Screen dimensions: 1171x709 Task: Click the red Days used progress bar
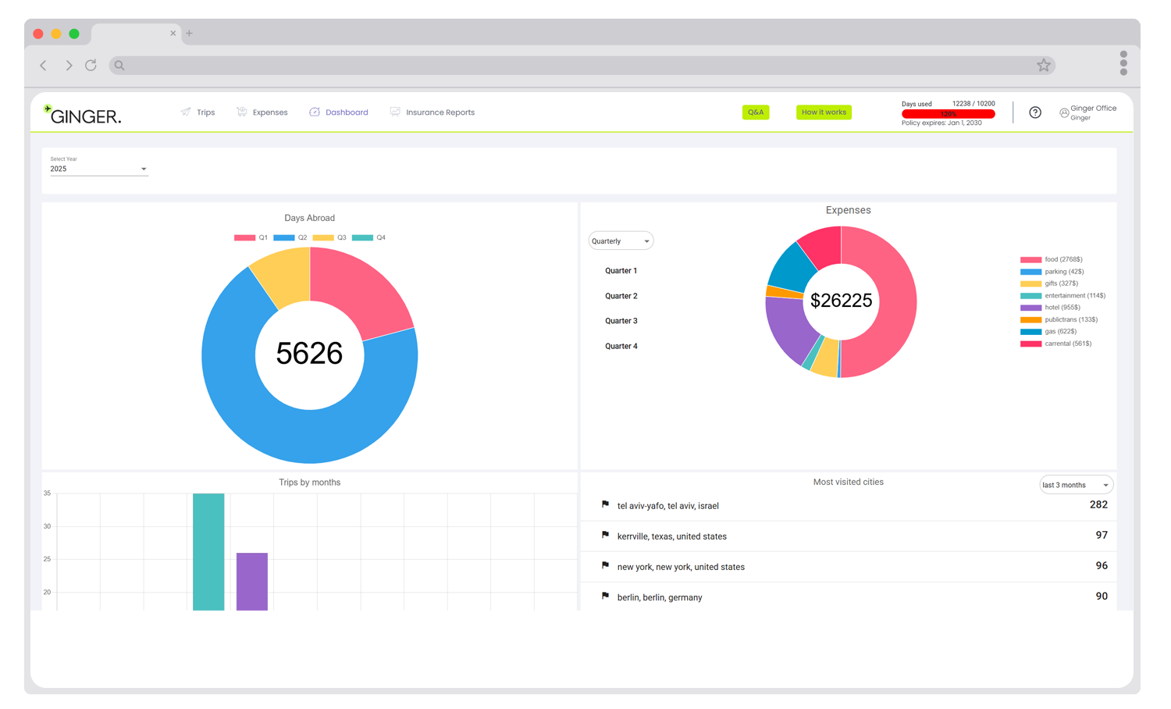948,114
